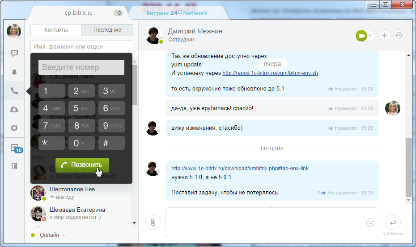Open chat with Шестопалов Лев
The height and width of the screenshot is (247, 416).
tap(81, 193)
